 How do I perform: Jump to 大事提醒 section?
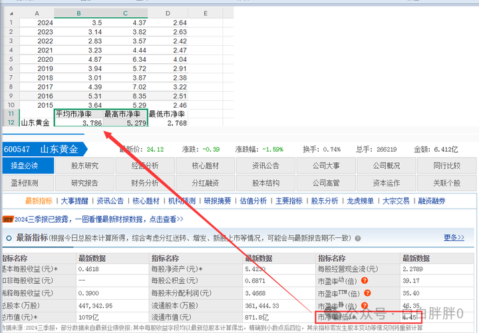click(75, 201)
